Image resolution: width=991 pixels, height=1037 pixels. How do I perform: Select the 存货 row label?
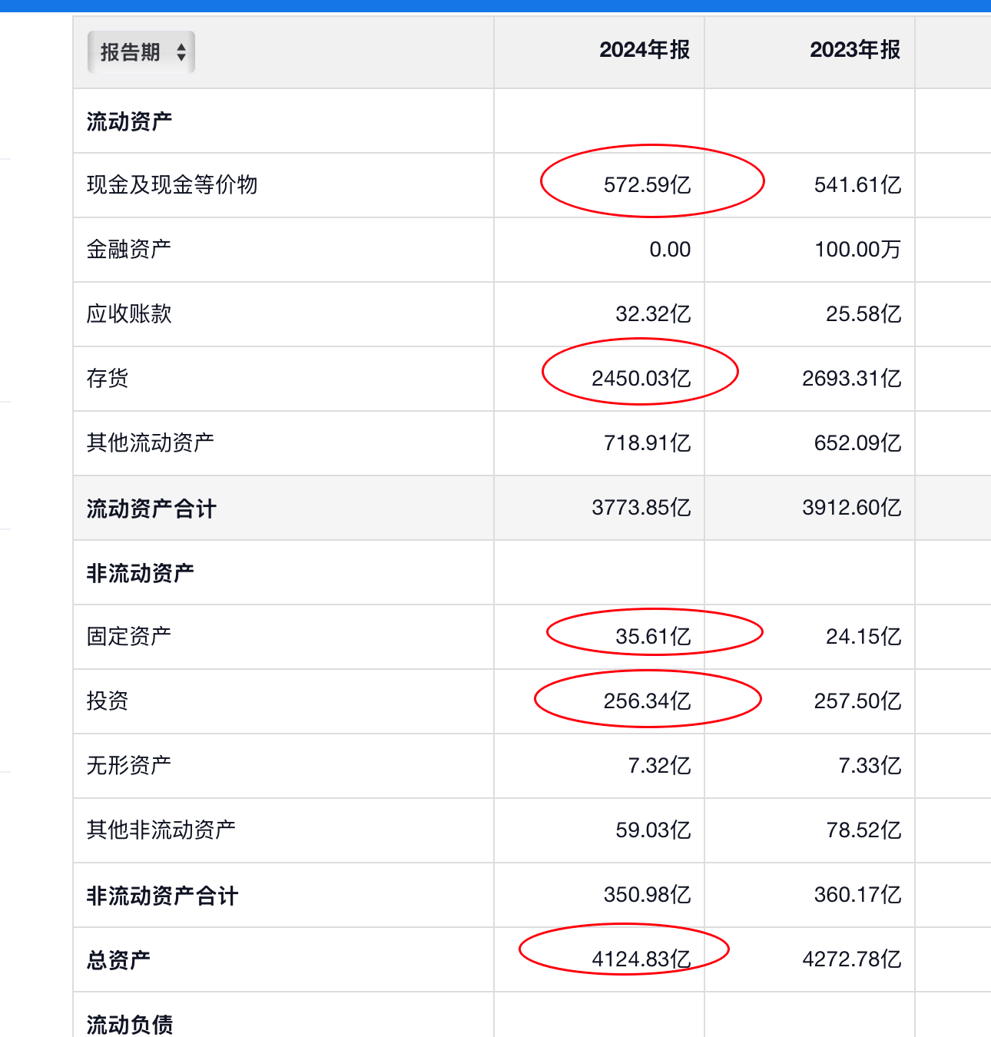click(108, 379)
